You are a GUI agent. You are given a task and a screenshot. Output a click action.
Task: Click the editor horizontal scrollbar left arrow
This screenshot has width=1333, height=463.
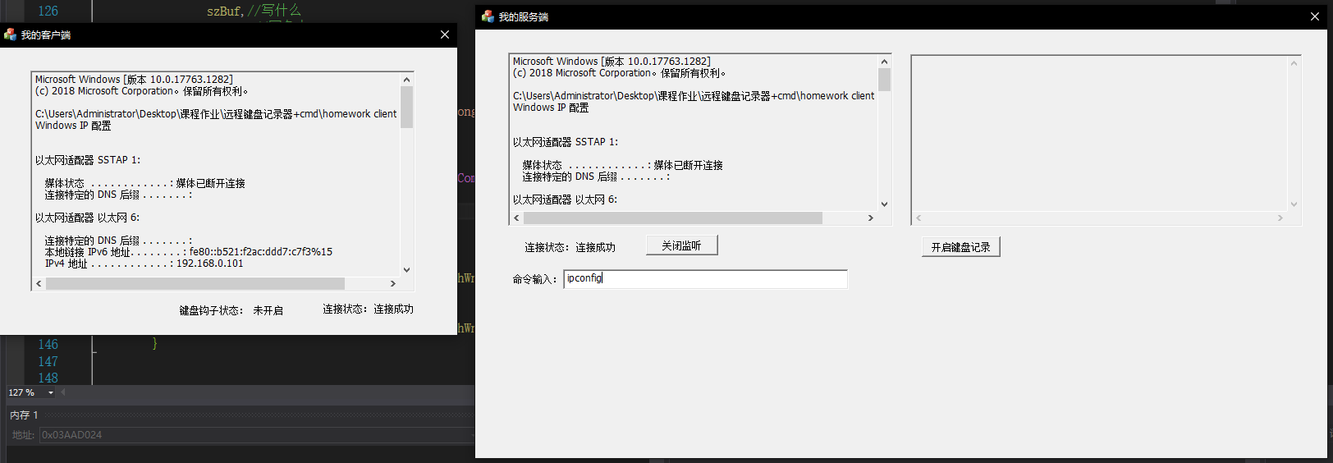pyautogui.click(x=63, y=392)
